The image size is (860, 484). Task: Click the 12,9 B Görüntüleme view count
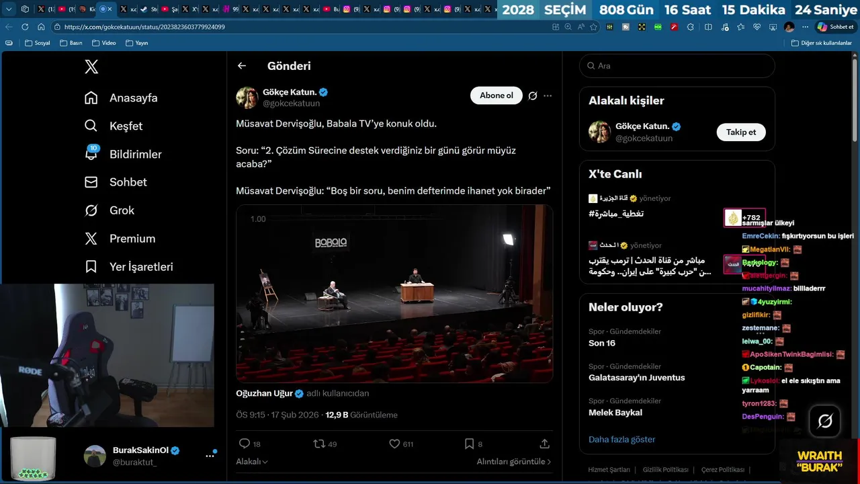pyautogui.click(x=361, y=415)
